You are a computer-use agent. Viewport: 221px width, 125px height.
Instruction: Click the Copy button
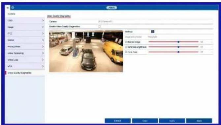coord(145,121)
